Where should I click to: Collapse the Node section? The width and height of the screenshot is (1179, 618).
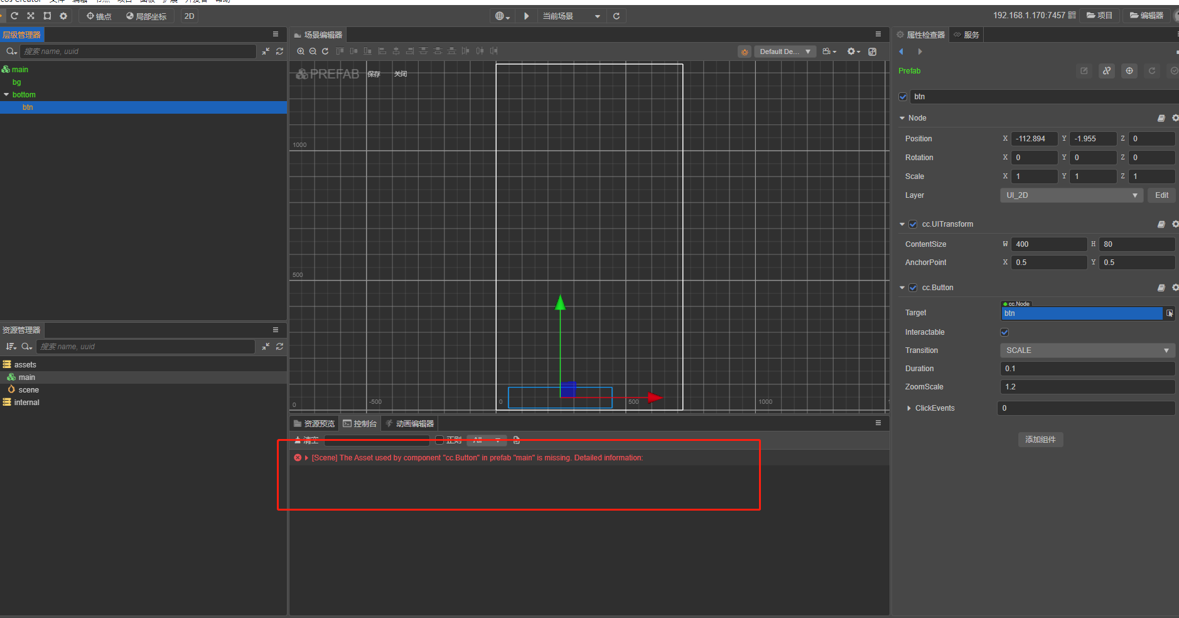(x=902, y=118)
